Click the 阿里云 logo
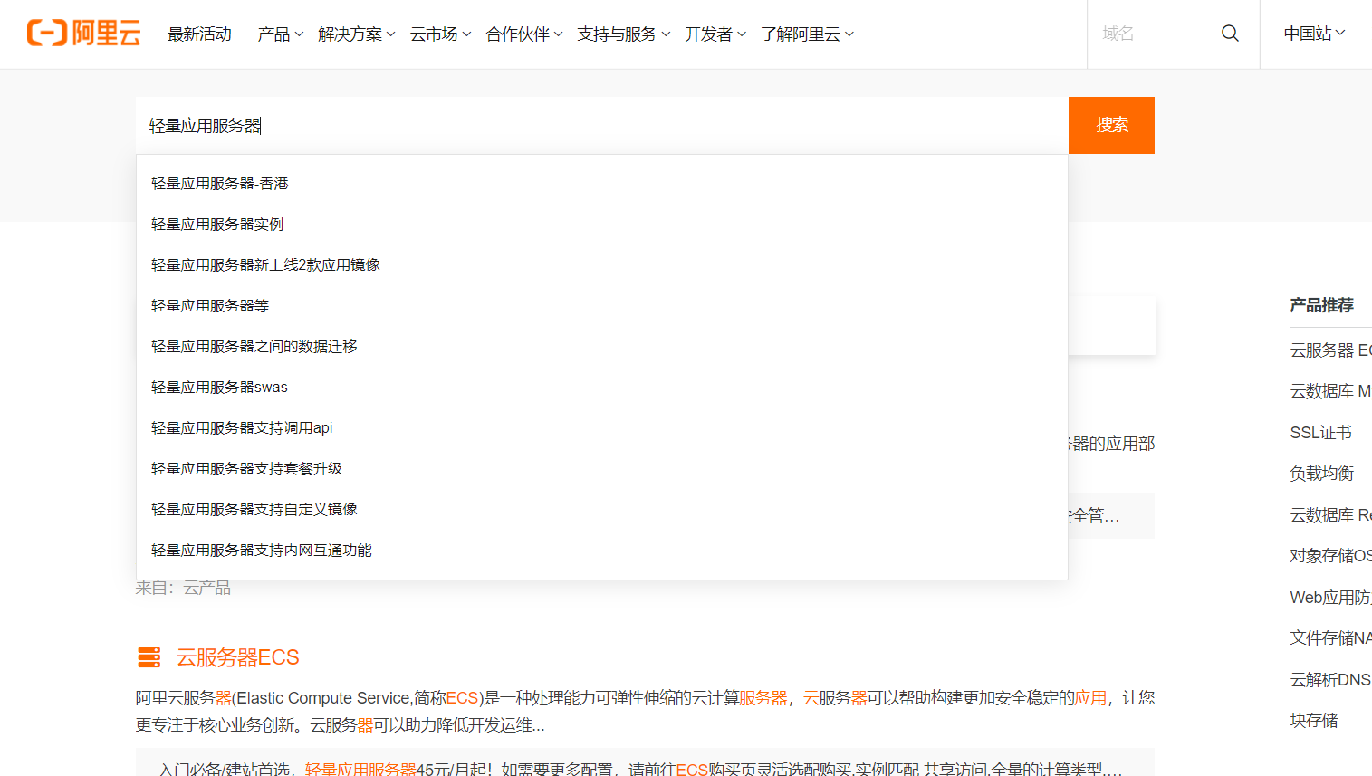This screenshot has width=1372, height=776. coord(84,34)
